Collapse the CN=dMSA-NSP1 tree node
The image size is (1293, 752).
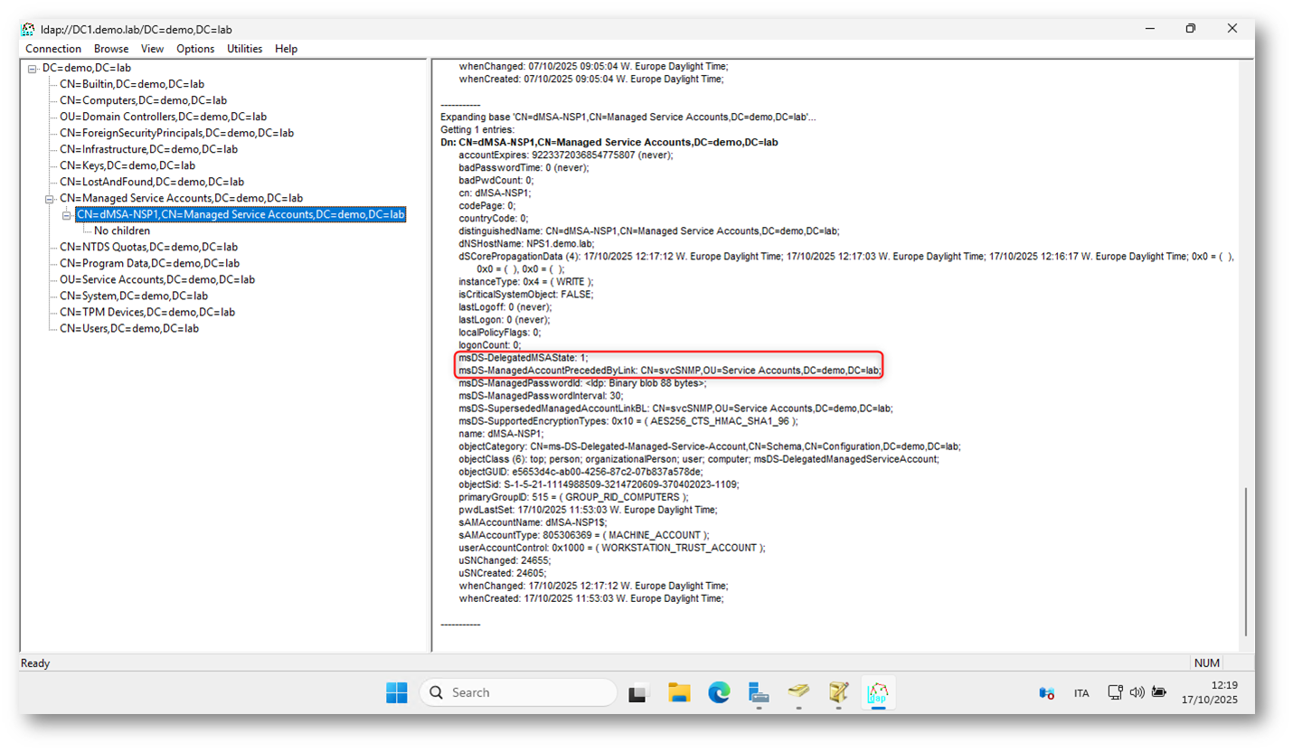tap(67, 215)
